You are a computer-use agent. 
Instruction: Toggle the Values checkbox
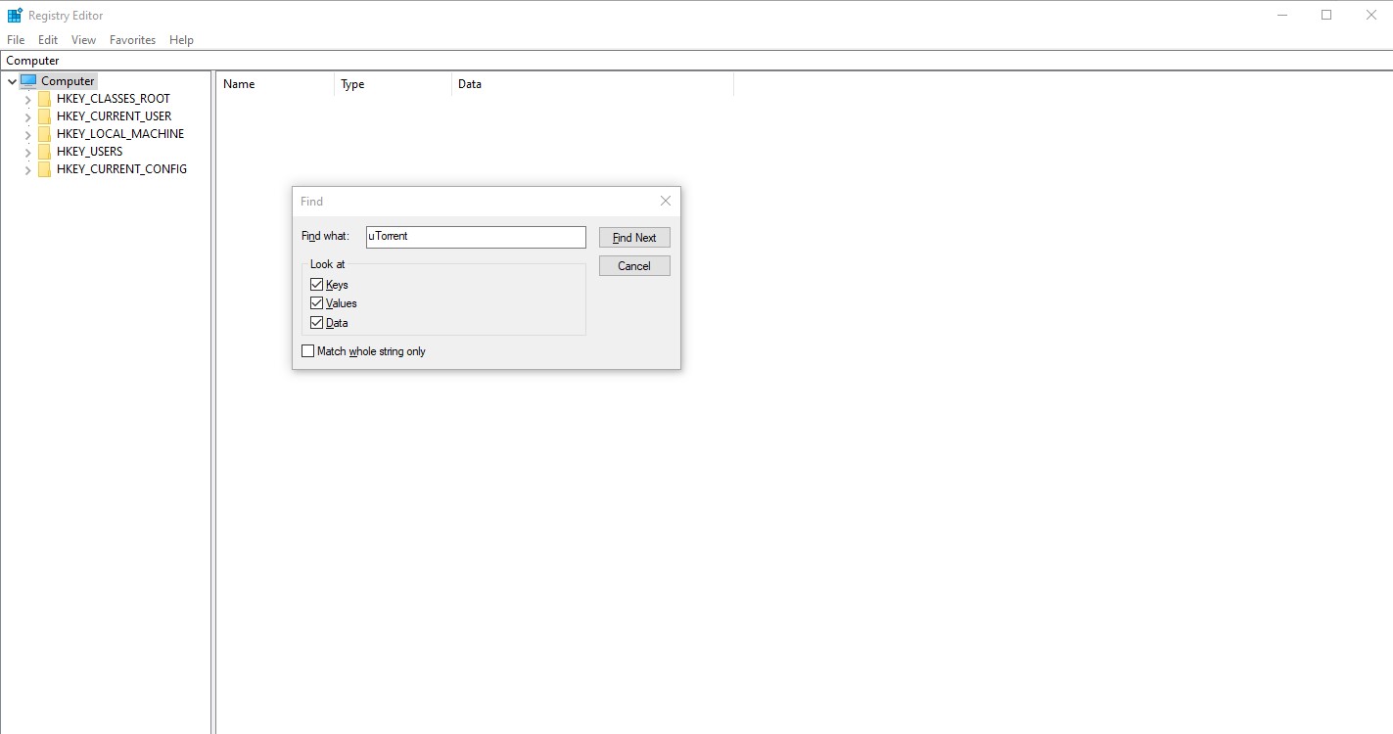click(x=316, y=303)
